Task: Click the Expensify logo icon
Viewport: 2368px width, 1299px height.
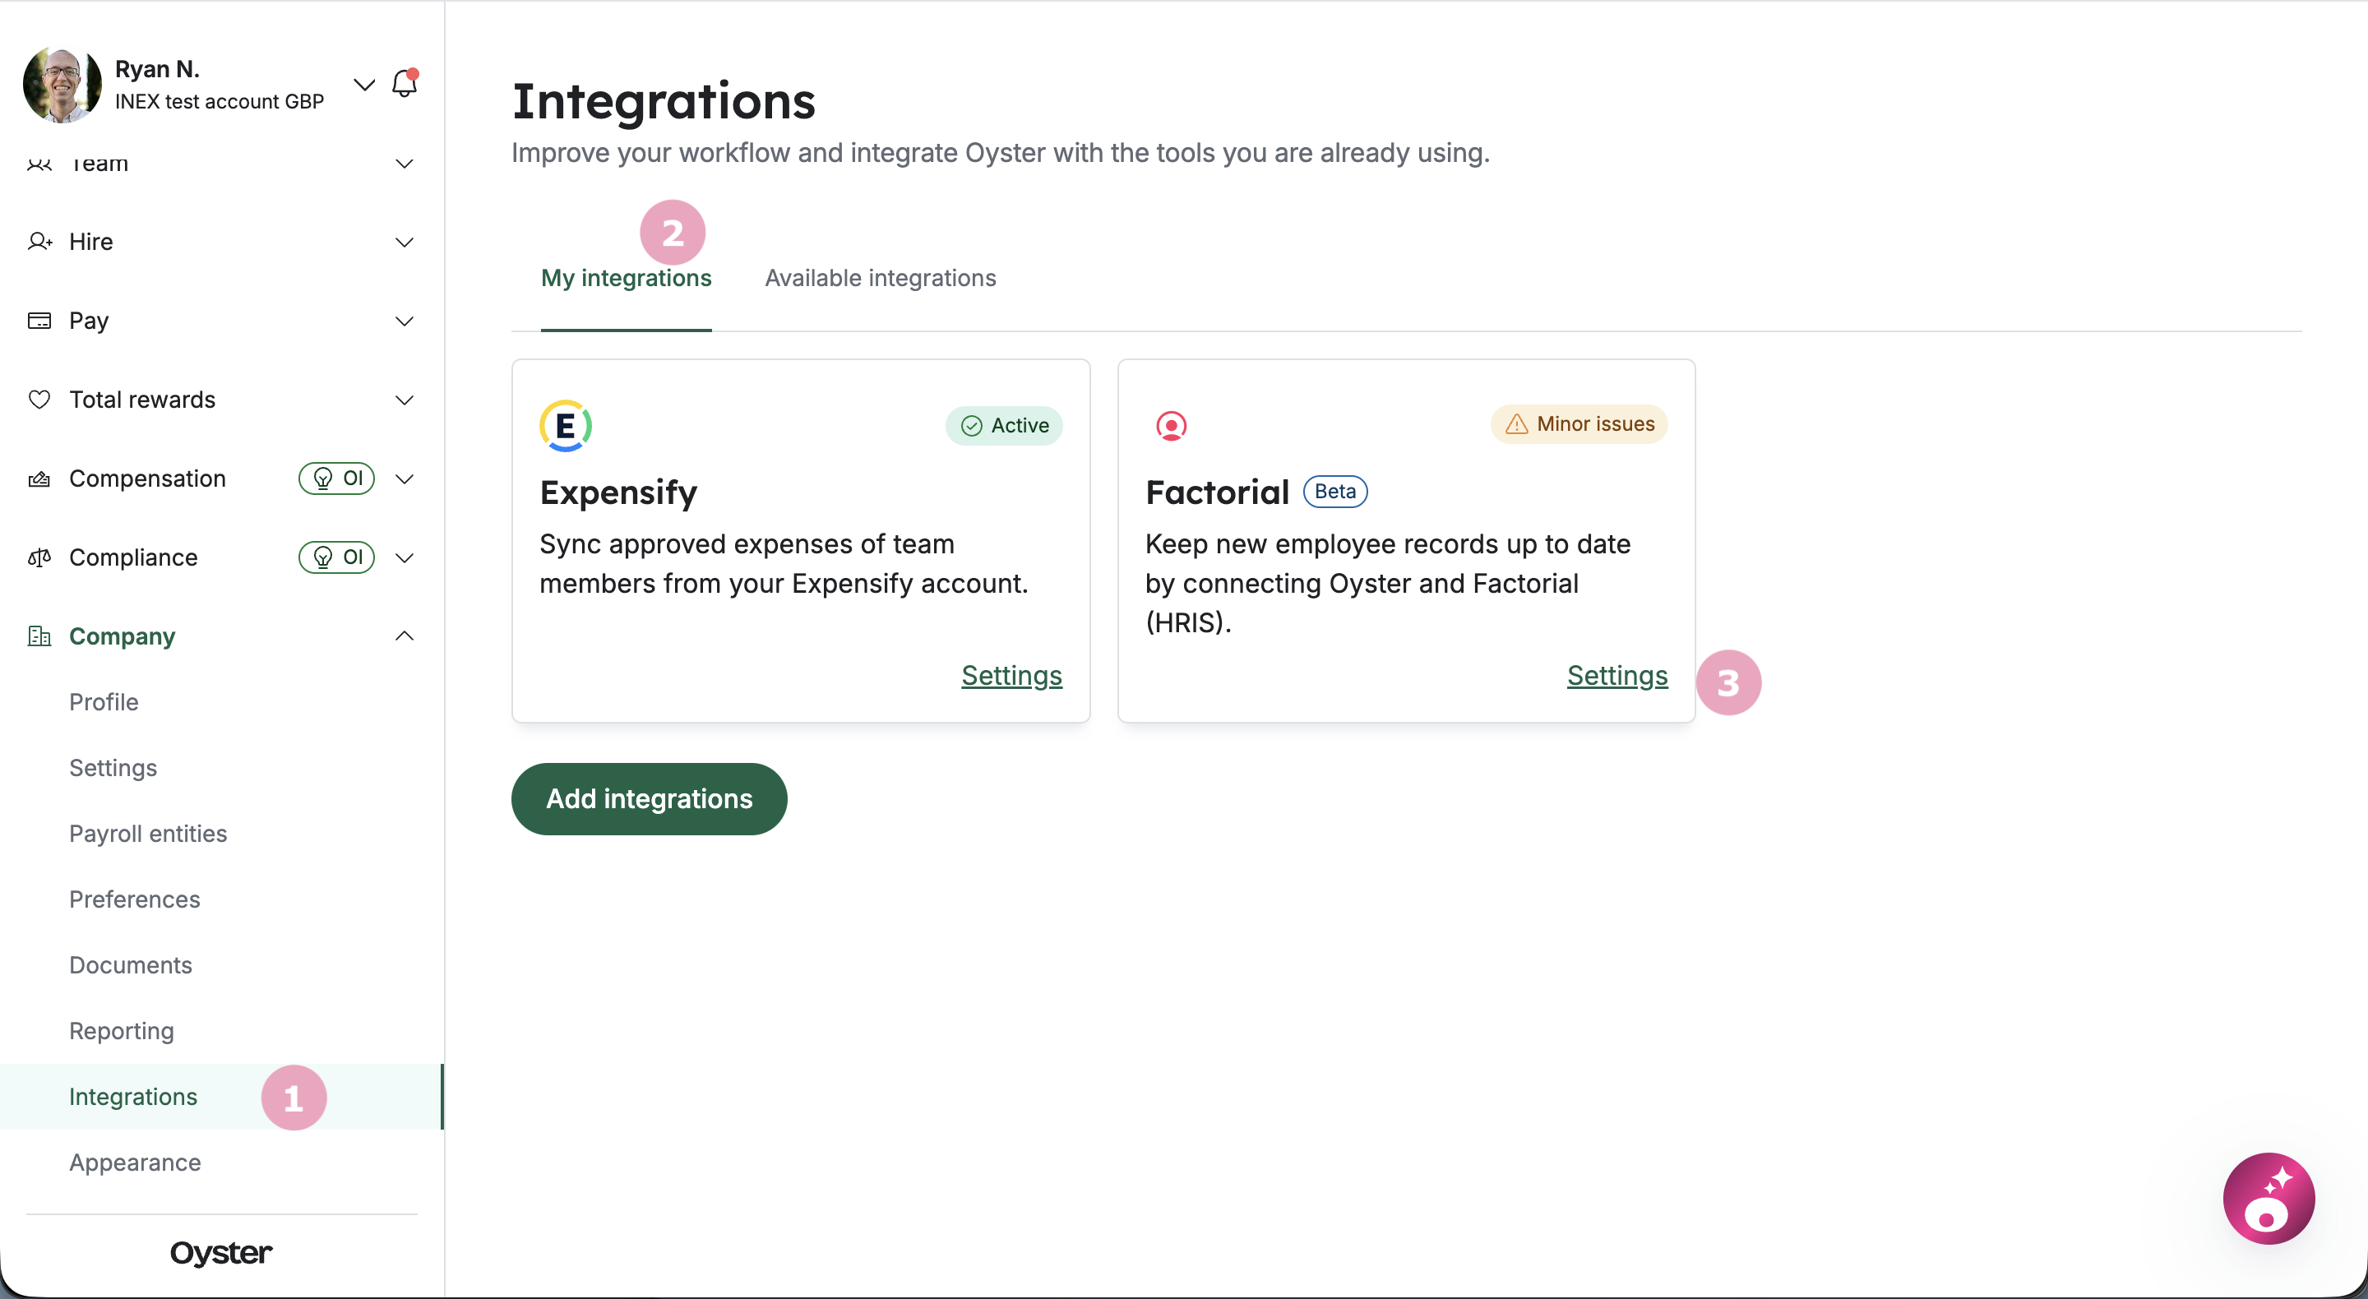Action: tap(566, 426)
